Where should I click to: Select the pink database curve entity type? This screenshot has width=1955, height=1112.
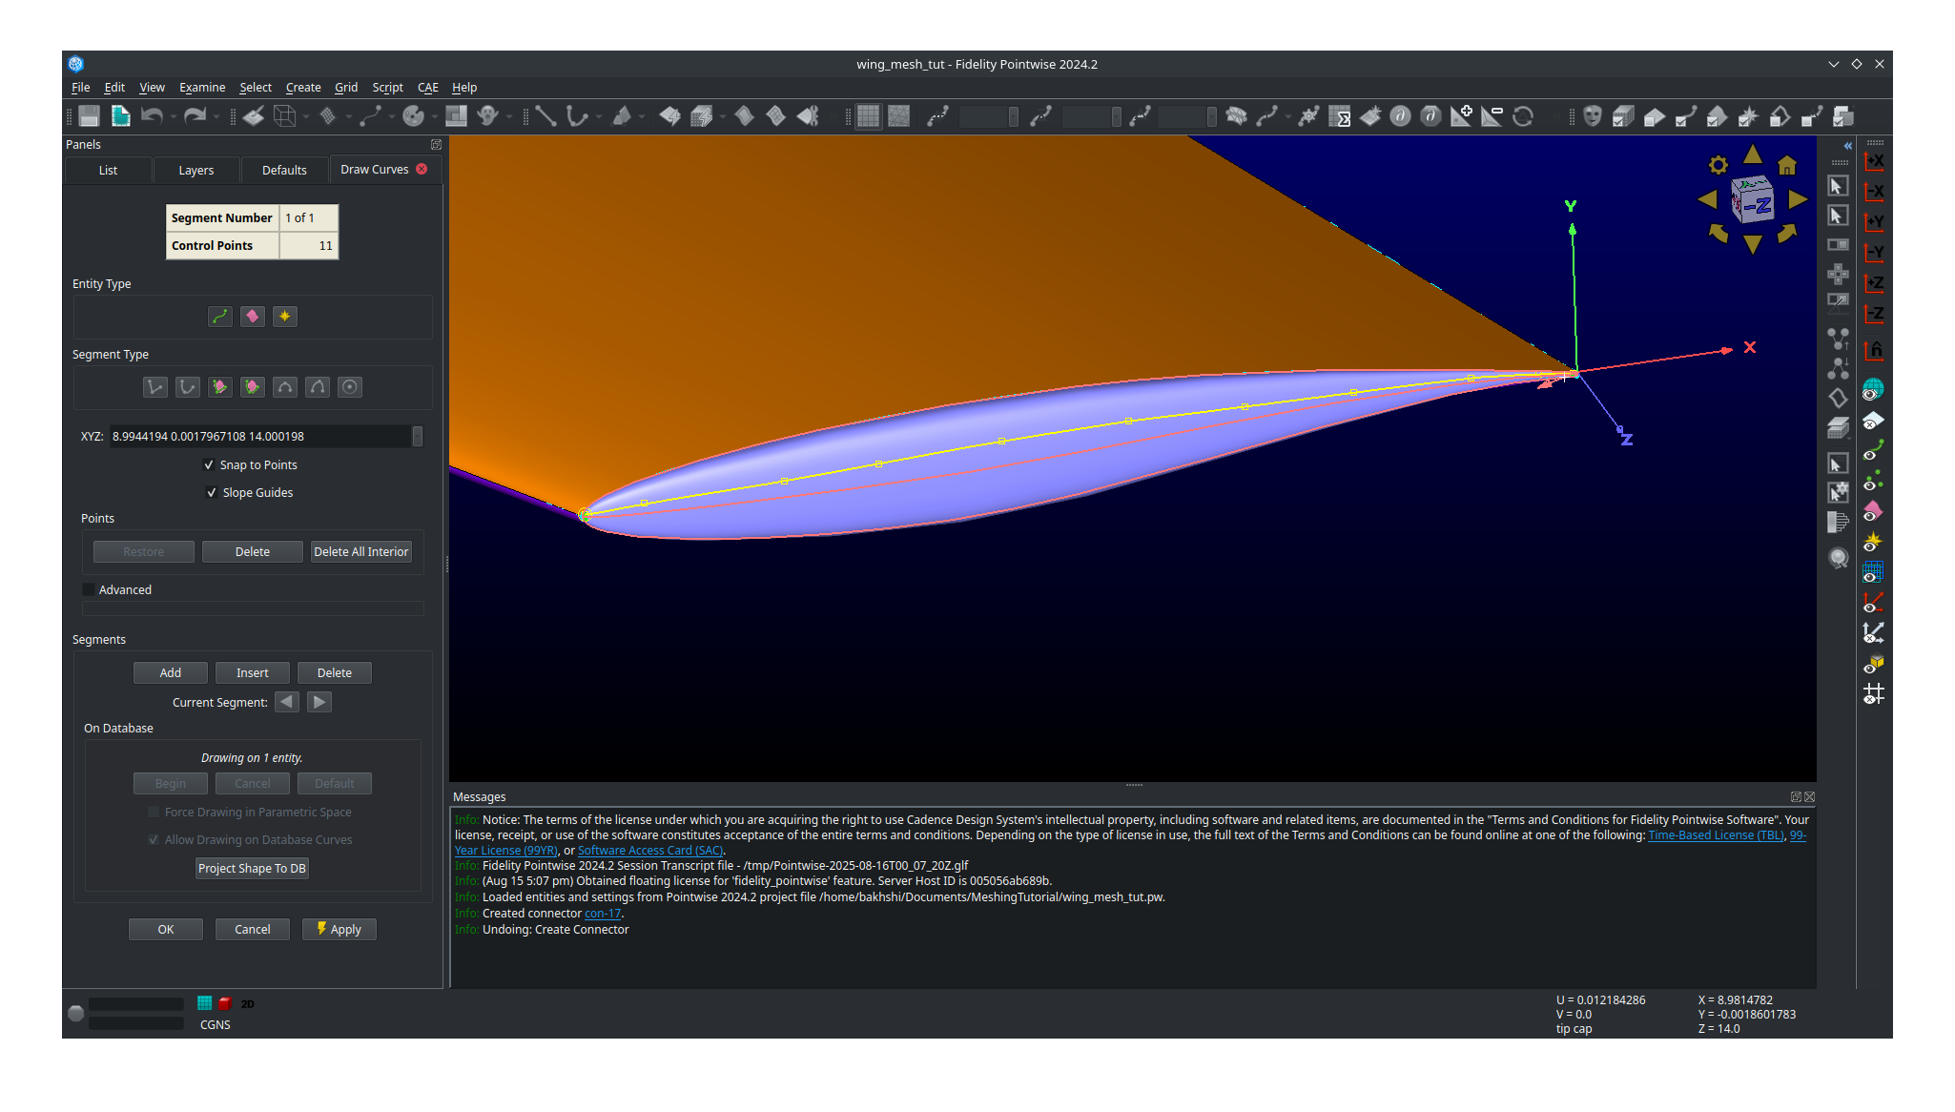[x=252, y=317]
